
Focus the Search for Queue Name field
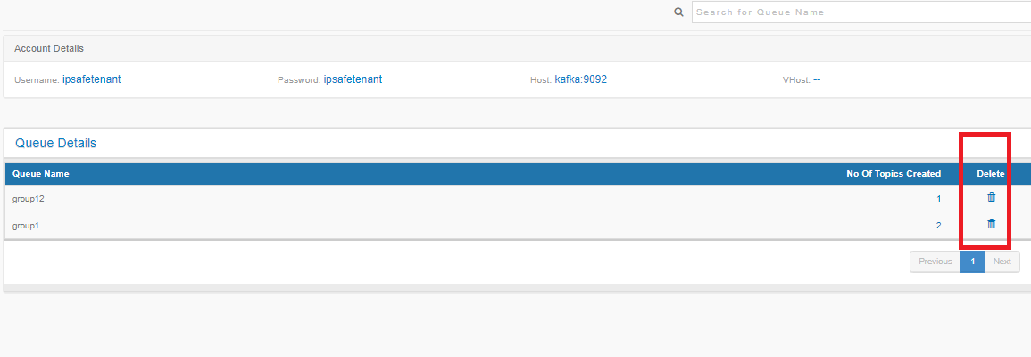point(861,12)
